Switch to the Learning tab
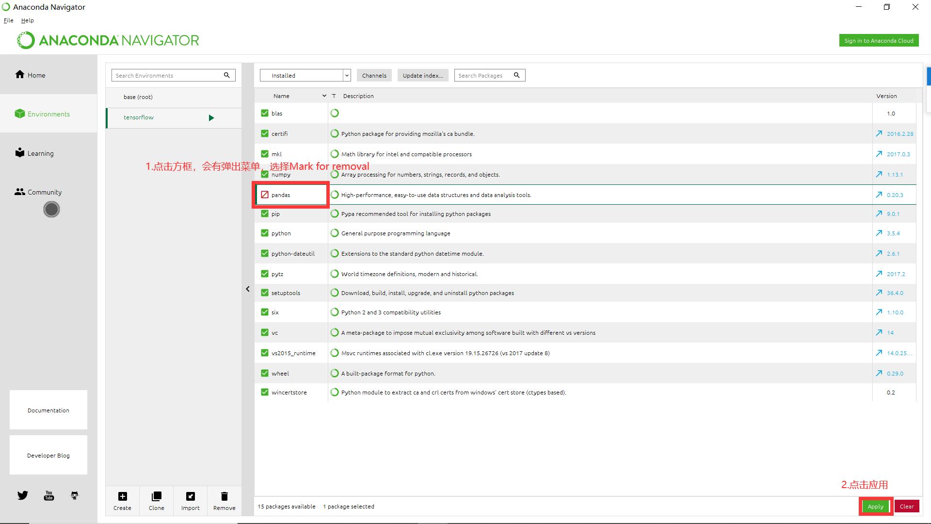Viewport: 931px width, 524px height. click(40, 153)
